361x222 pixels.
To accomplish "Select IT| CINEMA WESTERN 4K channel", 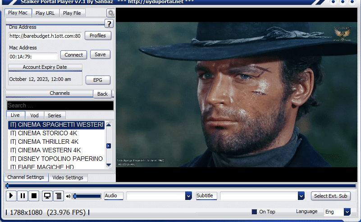I will (x=56, y=150).
